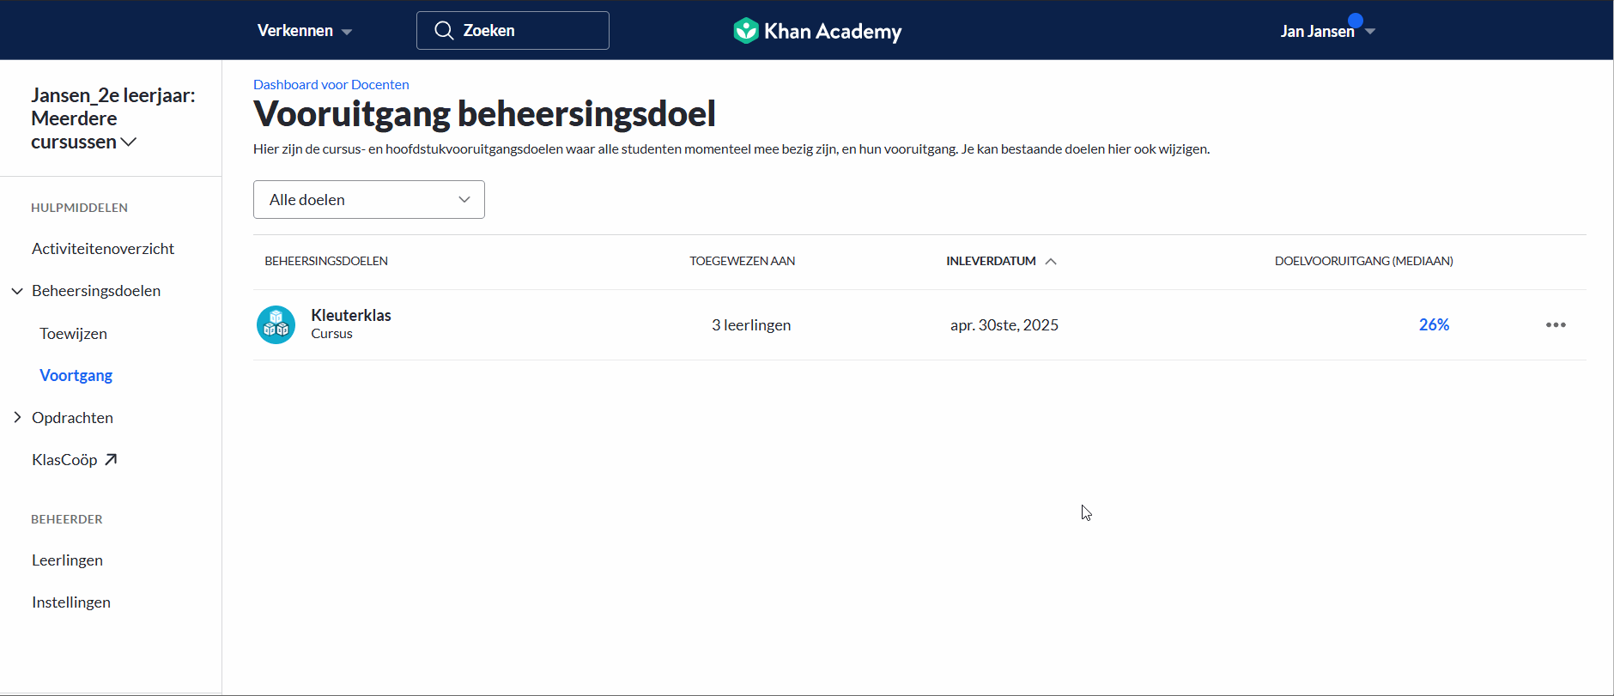This screenshot has height=696, width=1614.
Task: Click the blue notification dot by Jan Jansen
Action: [1356, 21]
